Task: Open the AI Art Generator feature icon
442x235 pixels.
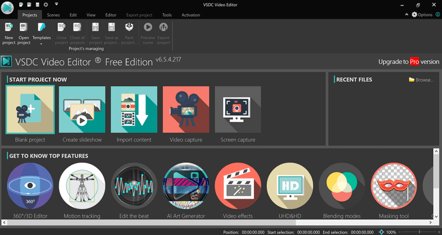Action: point(186,186)
